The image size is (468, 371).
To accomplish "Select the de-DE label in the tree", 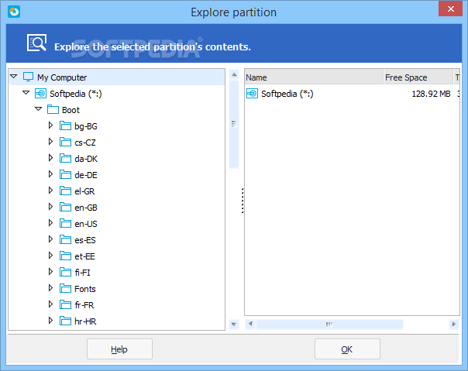I will click(86, 175).
